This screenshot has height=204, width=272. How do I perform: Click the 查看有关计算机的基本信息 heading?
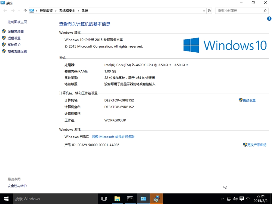[x=85, y=24]
